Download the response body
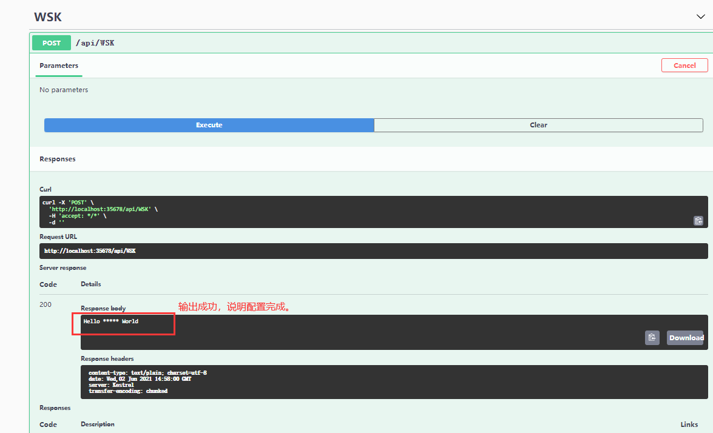The image size is (713, 433). [x=686, y=338]
